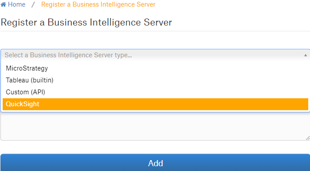This screenshot has height=171, width=310.
Task: Open the Home breadcrumb link
Action: [x=17, y=4]
